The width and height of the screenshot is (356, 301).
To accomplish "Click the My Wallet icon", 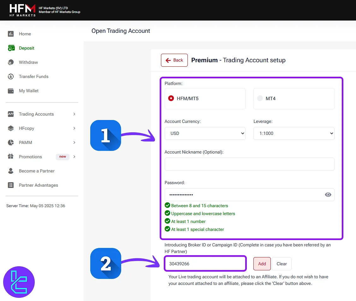I will [11, 91].
